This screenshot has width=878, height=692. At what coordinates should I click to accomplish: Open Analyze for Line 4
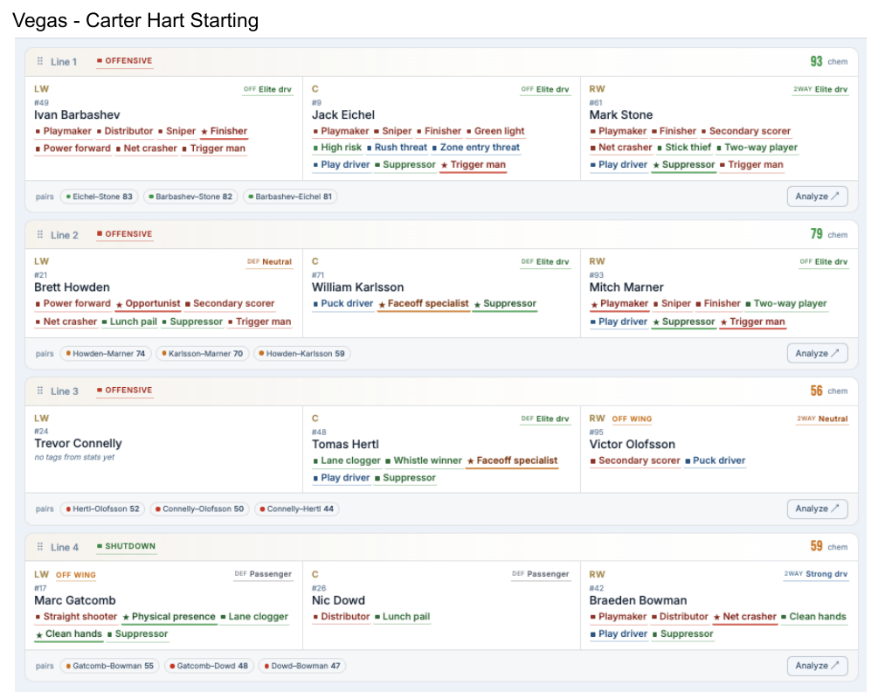point(817,665)
